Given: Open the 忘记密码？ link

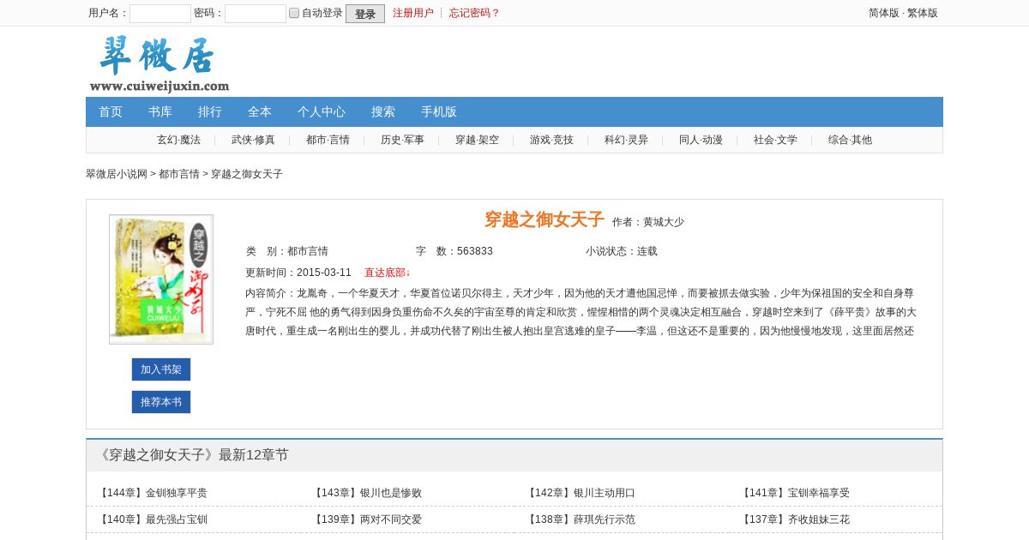Looking at the screenshot, I should tap(475, 13).
